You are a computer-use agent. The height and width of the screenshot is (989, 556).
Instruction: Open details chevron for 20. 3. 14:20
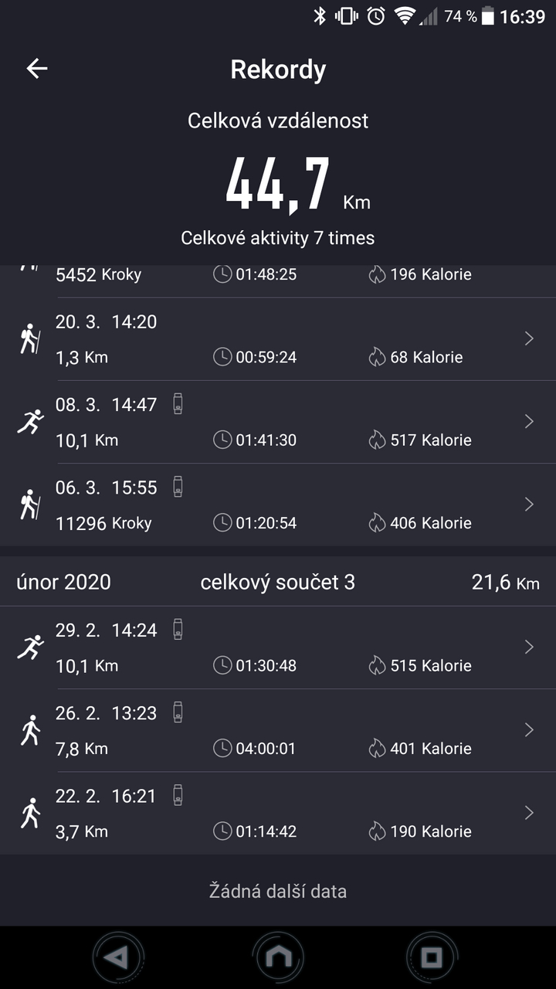point(529,338)
